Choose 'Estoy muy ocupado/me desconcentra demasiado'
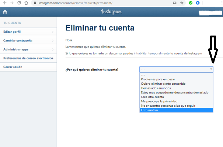223x147 pixels. click(176, 92)
